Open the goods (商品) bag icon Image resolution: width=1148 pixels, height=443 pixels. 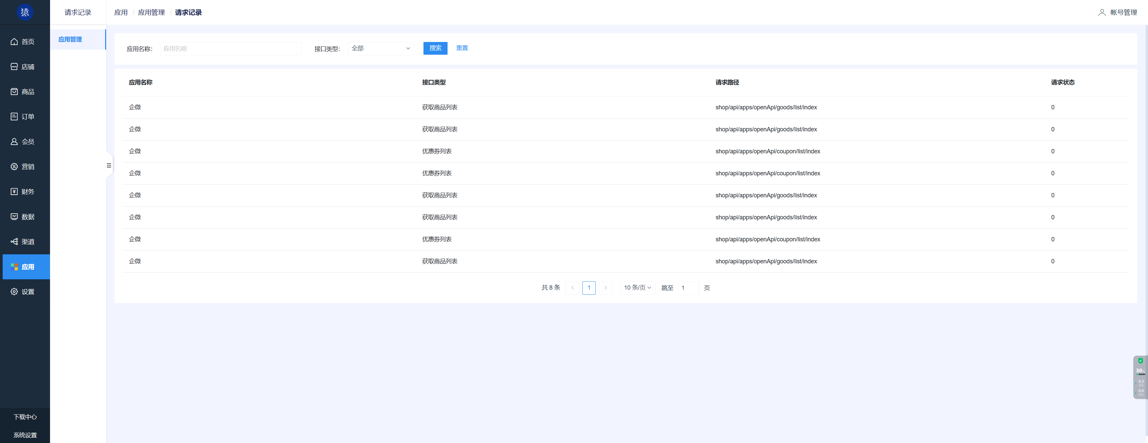[14, 92]
